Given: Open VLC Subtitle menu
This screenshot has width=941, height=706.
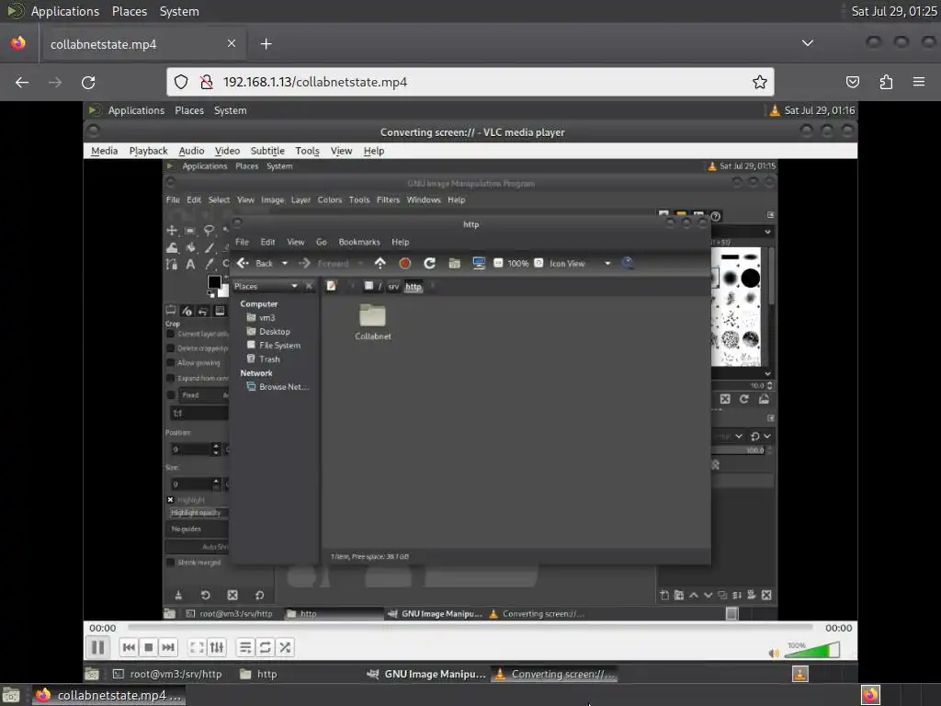Looking at the screenshot, I should (267, 151).
